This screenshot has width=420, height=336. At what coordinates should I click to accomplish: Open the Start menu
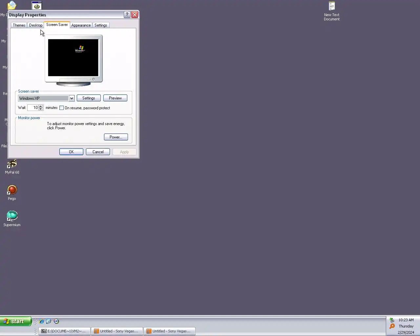pyautogui.click(x=16, y=321)
